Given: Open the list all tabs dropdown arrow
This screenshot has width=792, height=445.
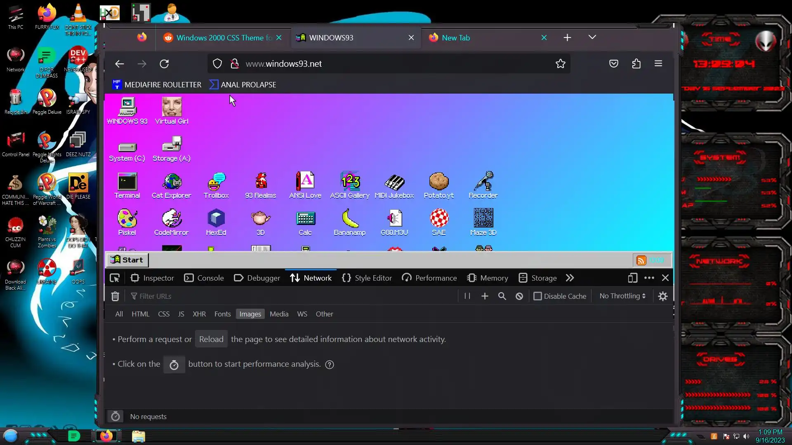Looking at the screenshot, I should point(592,37).
